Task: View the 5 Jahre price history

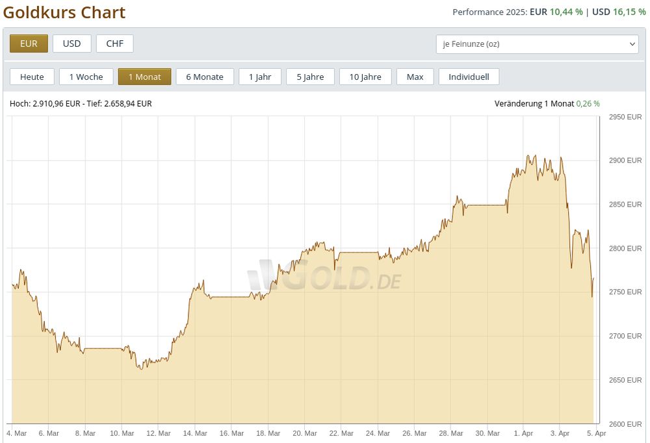Action: coord(310,76)
